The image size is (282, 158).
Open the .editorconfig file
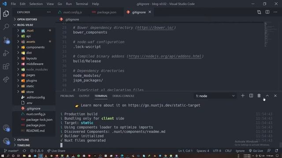35,97
